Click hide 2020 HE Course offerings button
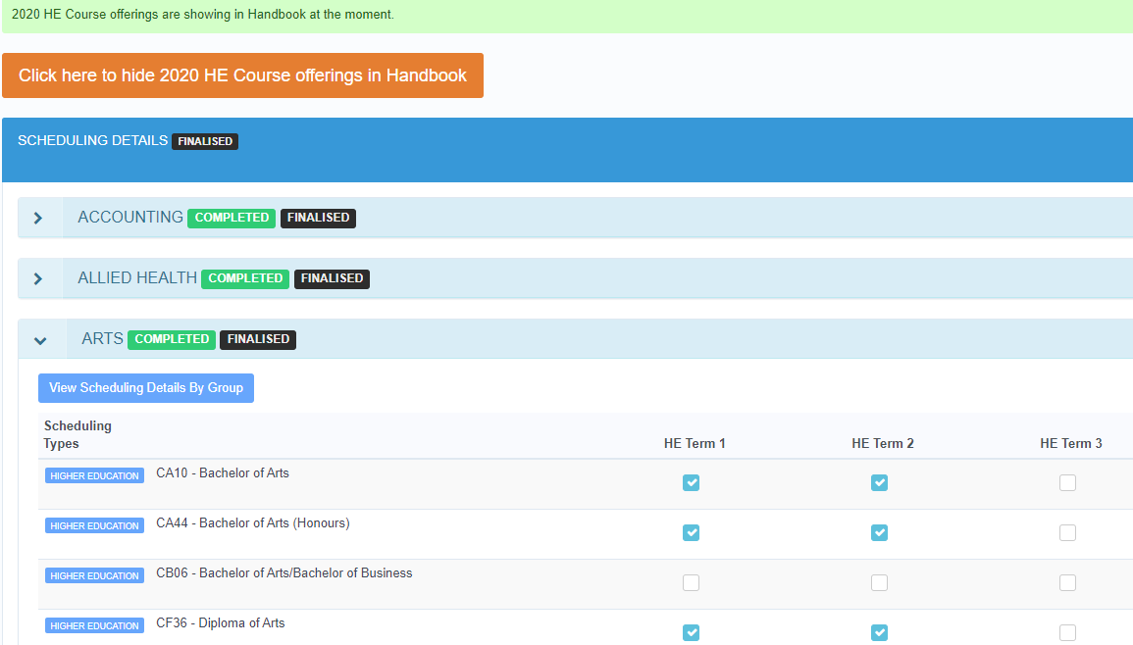 (242, 75)
